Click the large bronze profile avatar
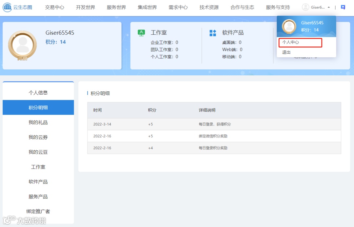This screenshot has width=354, height=227. (22, 45)
